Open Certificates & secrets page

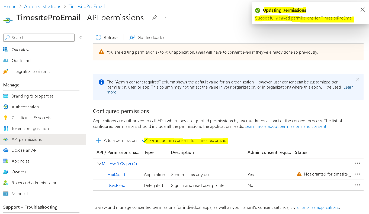(31, 118)
